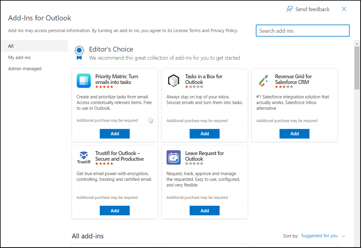Click the Editor's Choice ribbon badge icon

[79, 52]
